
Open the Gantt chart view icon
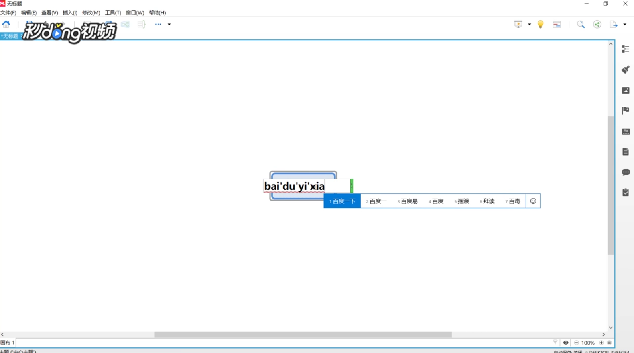pos(557,24)
